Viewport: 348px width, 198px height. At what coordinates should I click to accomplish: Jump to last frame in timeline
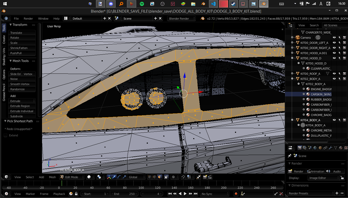pos(196,194)
